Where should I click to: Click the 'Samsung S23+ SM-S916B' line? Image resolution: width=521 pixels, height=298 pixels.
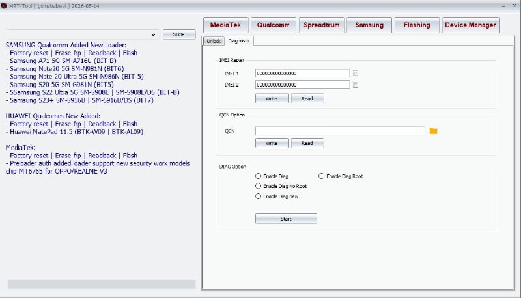[79, 100]
